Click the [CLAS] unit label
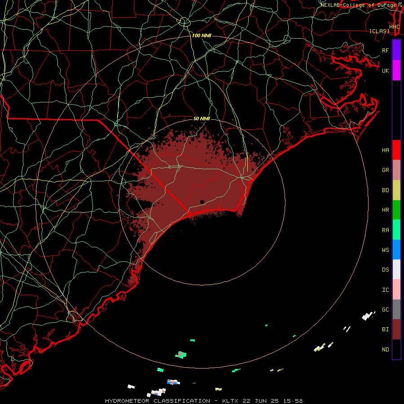Screen dimensions: 404x404 tap(379, 31)
